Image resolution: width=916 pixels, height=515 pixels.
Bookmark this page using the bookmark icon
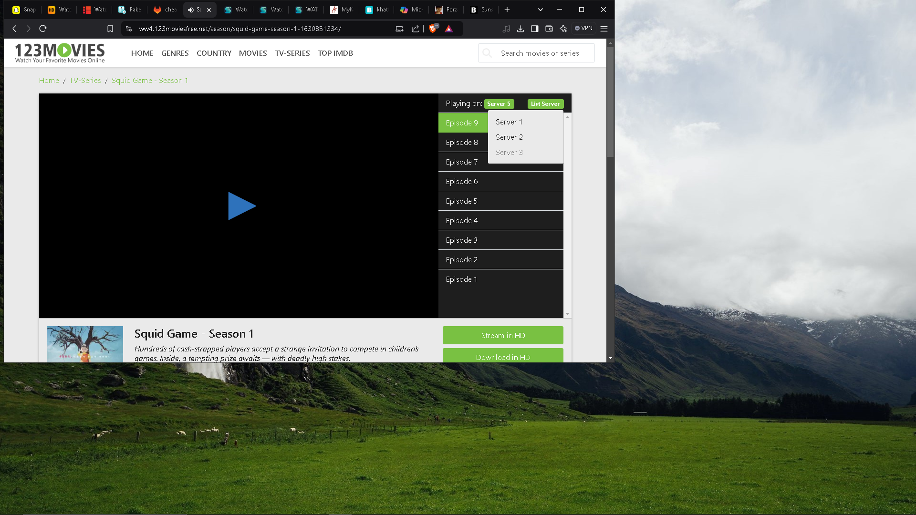click(x=110, y=29)
